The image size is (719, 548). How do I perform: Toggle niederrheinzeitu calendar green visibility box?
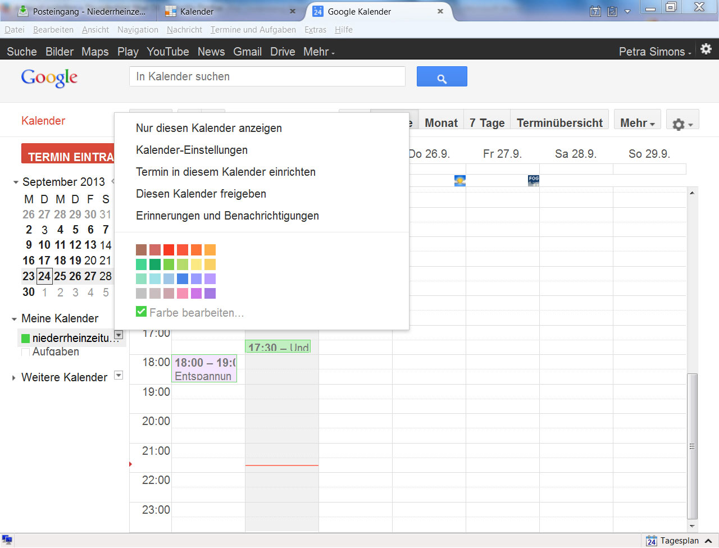(x=25, y=338)
